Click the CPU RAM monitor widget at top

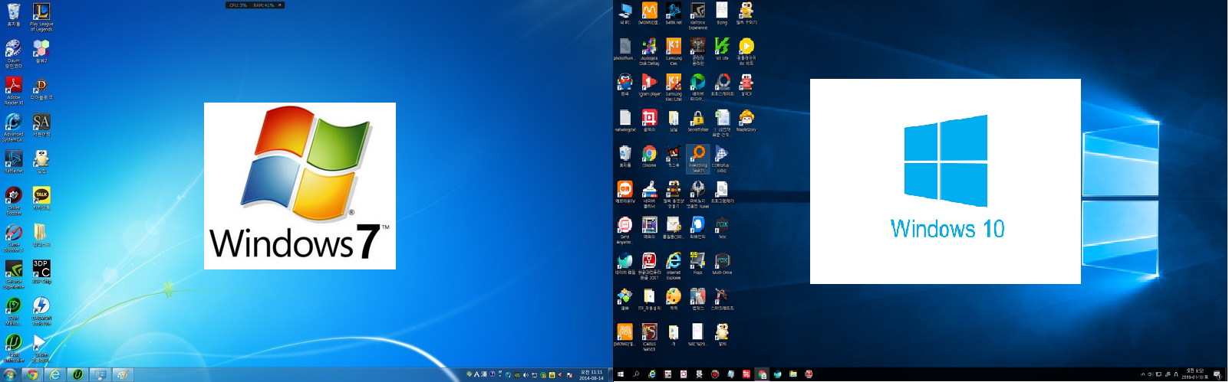255,5
